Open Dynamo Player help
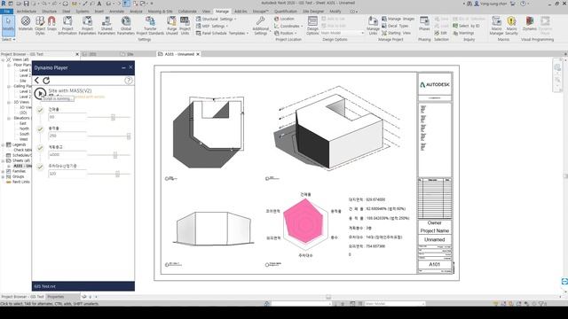 (128, 81)
